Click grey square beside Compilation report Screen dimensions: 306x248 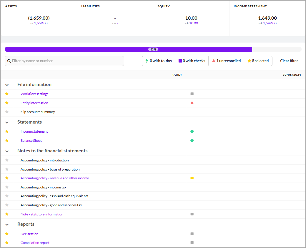pos(192,243)
